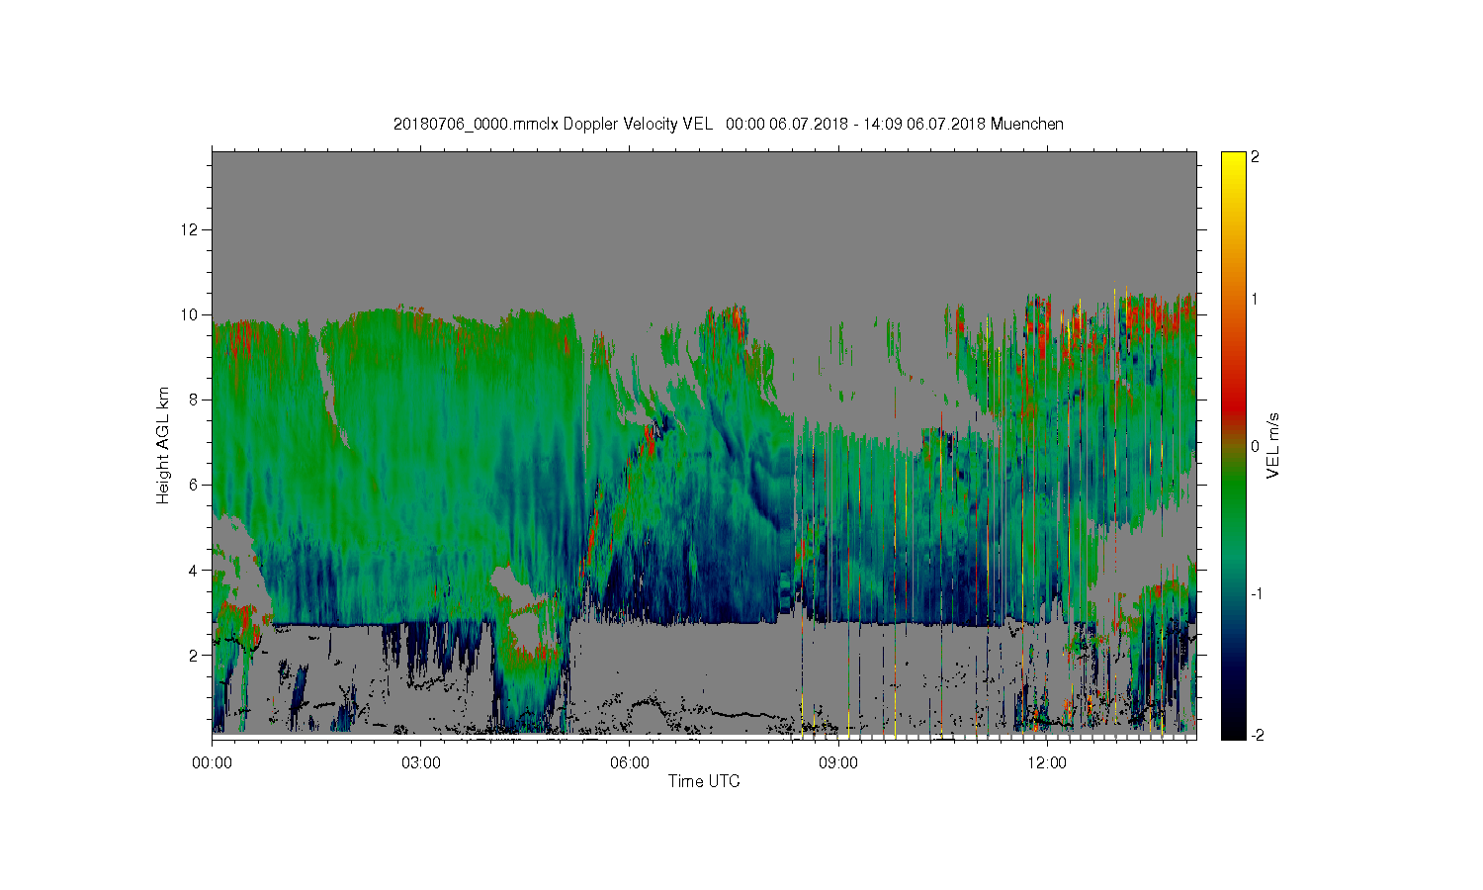Click the height axis label '8'

click(x=194, y=400)
